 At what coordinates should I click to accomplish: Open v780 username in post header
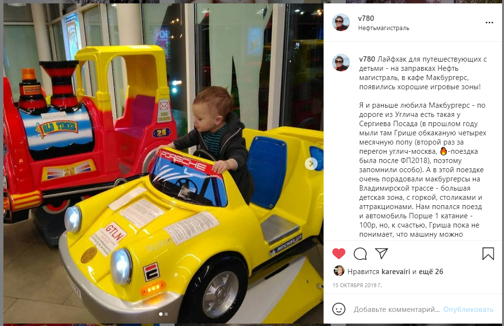pos(366,18)
